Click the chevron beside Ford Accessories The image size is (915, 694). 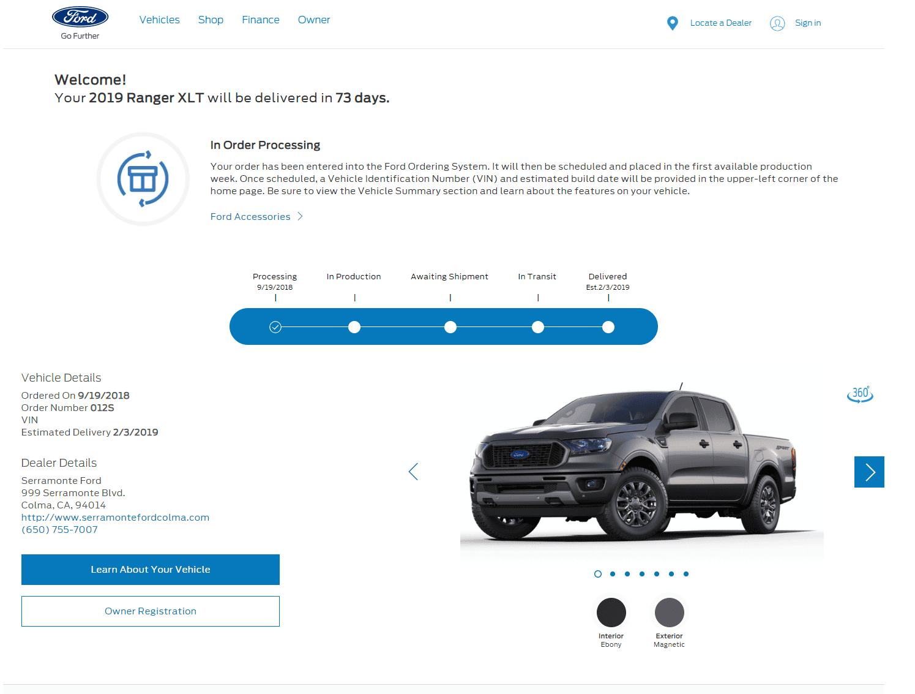[300, 216]
